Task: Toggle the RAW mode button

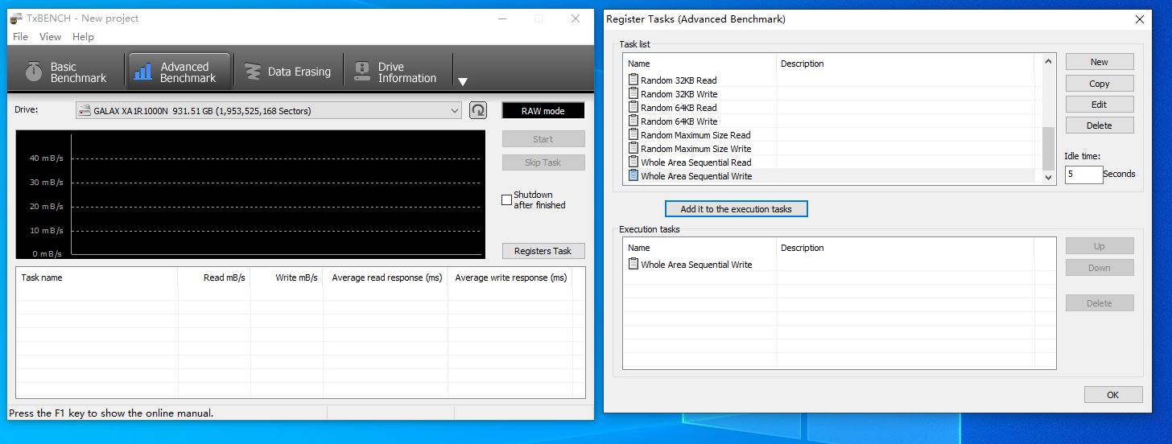Action: (543, 111)
